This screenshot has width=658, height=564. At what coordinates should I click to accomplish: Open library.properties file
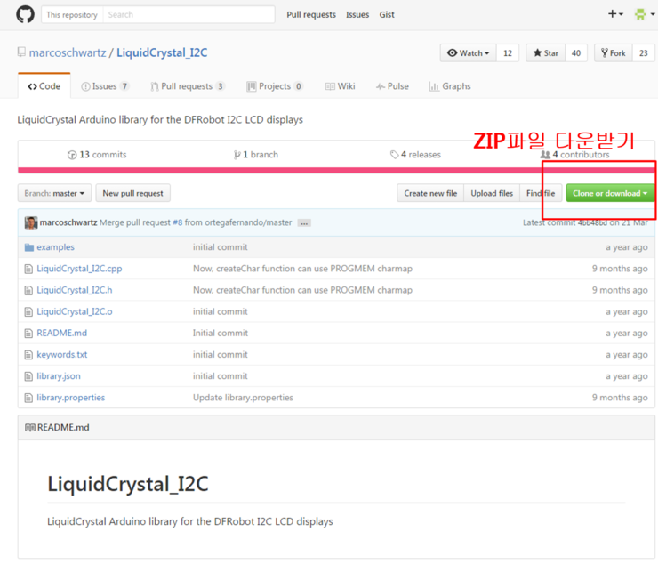pyautogui.click(x=70, y=398)
